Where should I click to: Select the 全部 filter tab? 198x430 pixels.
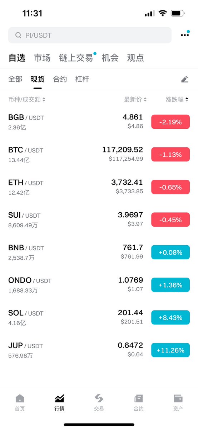[15, 79]
